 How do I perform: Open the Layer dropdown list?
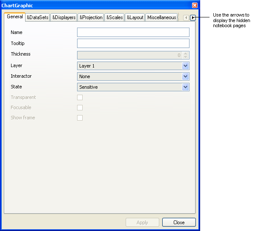(x=185, y=66)
